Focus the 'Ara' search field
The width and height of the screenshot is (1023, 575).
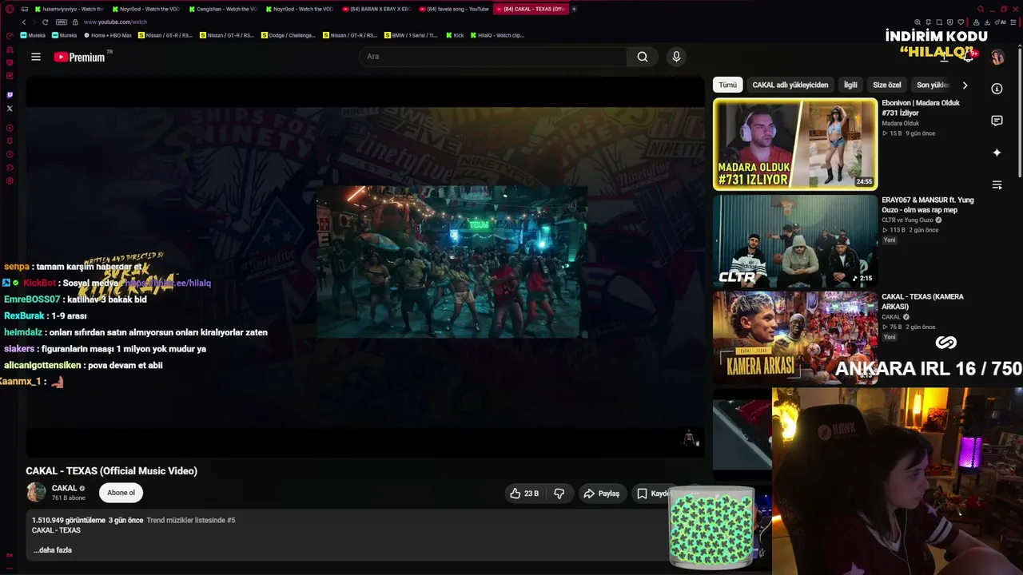pyautogui.click(x=493, y=57)
